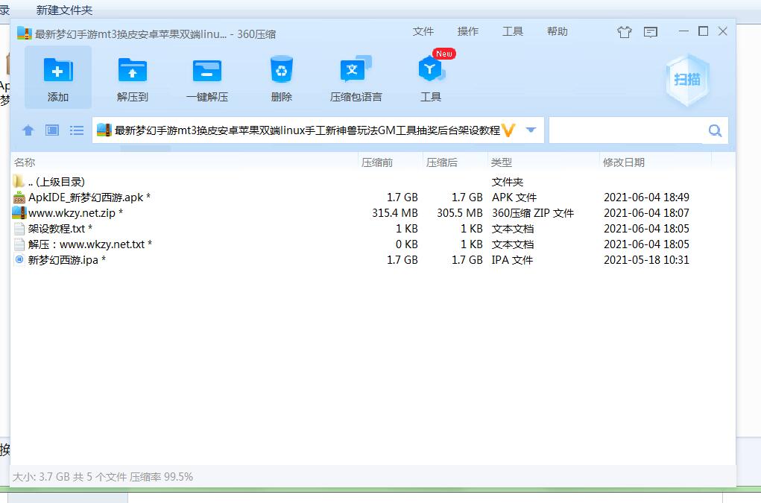Go up one level with the arrow icon
The width and height of the screenshot is (761, 503).
(x=28, y=130)
